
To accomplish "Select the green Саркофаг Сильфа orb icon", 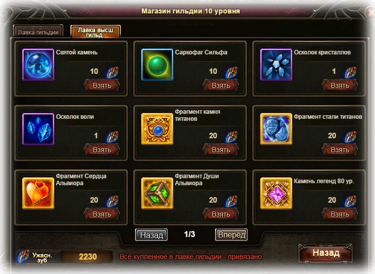I will coord(157,64).
